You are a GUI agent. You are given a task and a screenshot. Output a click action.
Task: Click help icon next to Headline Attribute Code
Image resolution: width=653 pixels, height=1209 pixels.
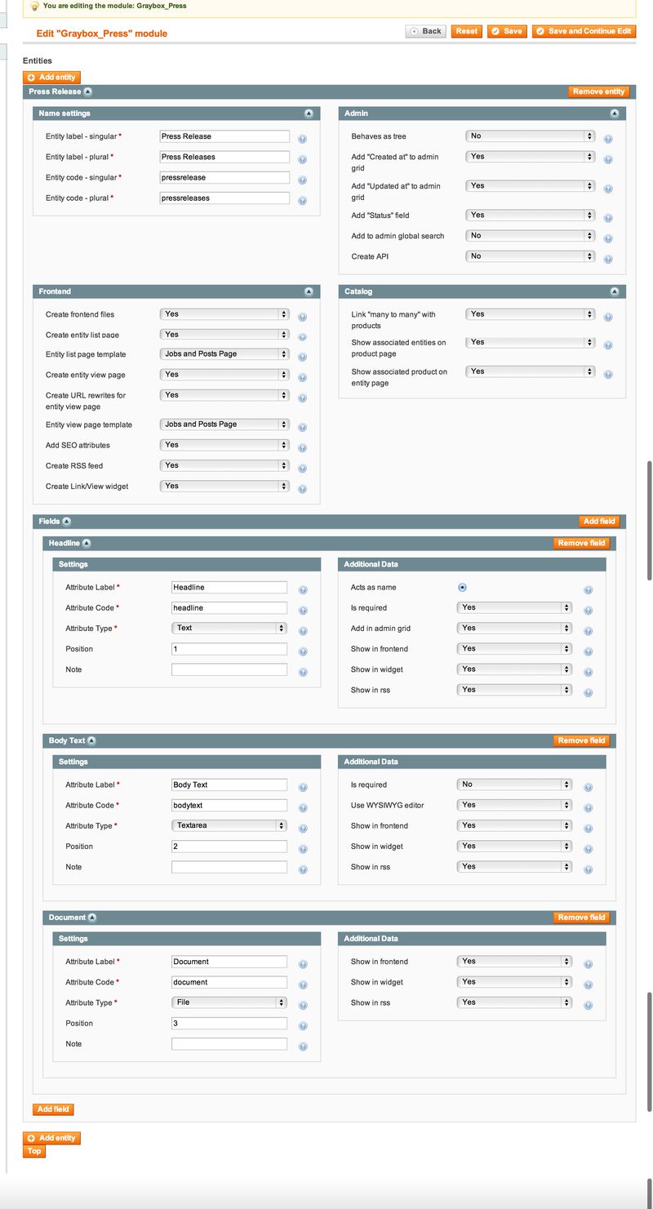(x=303, y=611)
